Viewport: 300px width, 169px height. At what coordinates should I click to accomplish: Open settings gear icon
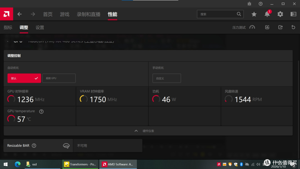click(x=280, y=14)
